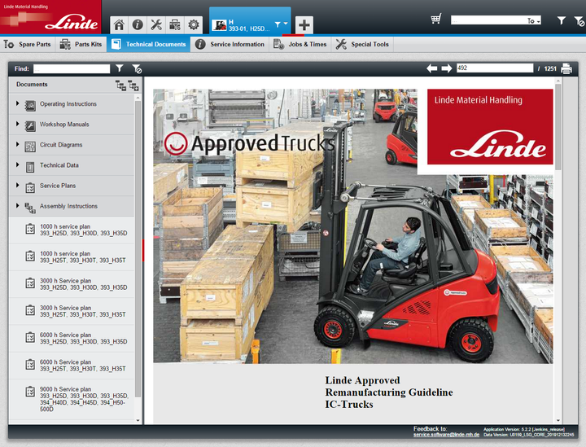586x447 pixels.
Task: Click the page number field showing 492
Action: (x=495, y=68)
